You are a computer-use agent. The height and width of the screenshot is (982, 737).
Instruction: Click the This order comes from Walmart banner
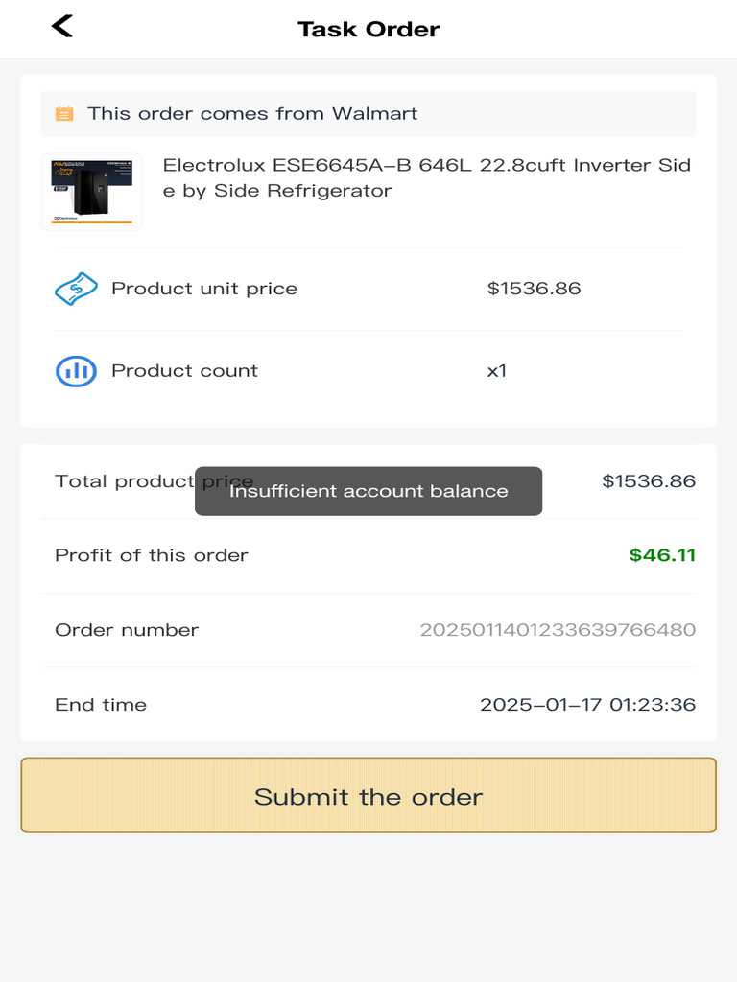(x=368, y=113)
